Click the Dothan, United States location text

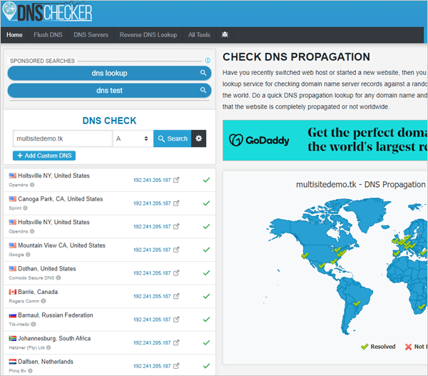coord(47,269)
